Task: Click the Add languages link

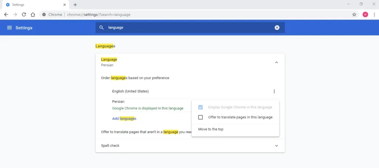Action: click(x=124, y=118)
